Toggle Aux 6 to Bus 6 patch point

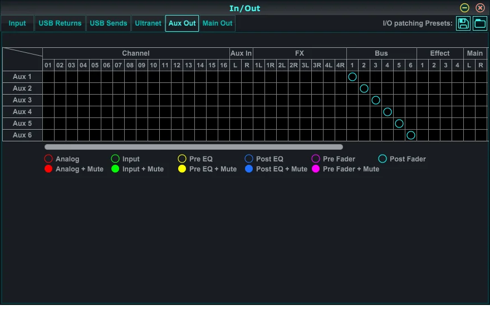(x=410, y=135)
